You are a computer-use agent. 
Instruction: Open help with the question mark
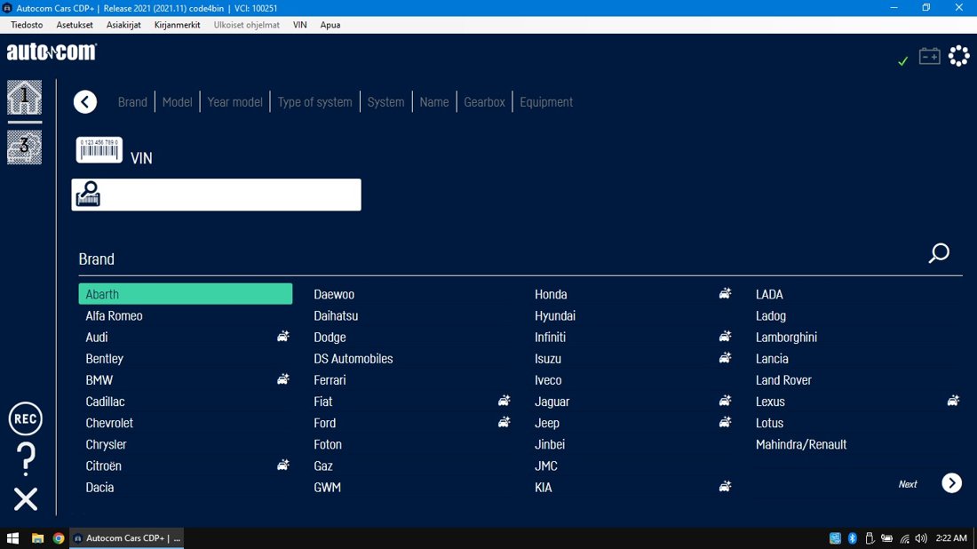pyautogui.click(x=26, y=459)
